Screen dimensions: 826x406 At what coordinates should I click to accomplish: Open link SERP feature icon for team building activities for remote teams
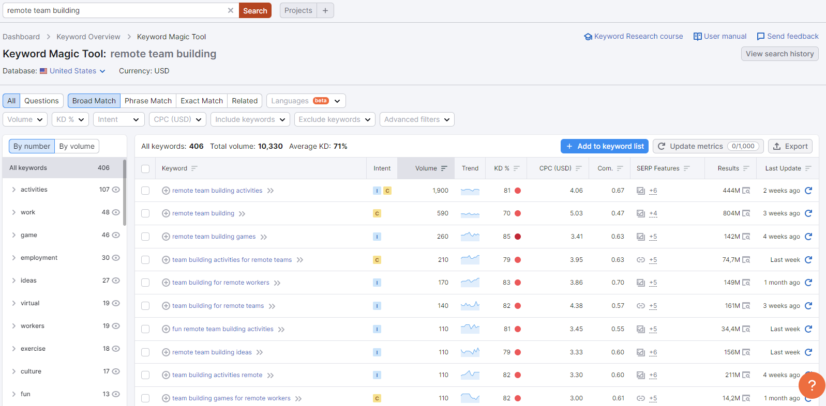coord(641,260)
